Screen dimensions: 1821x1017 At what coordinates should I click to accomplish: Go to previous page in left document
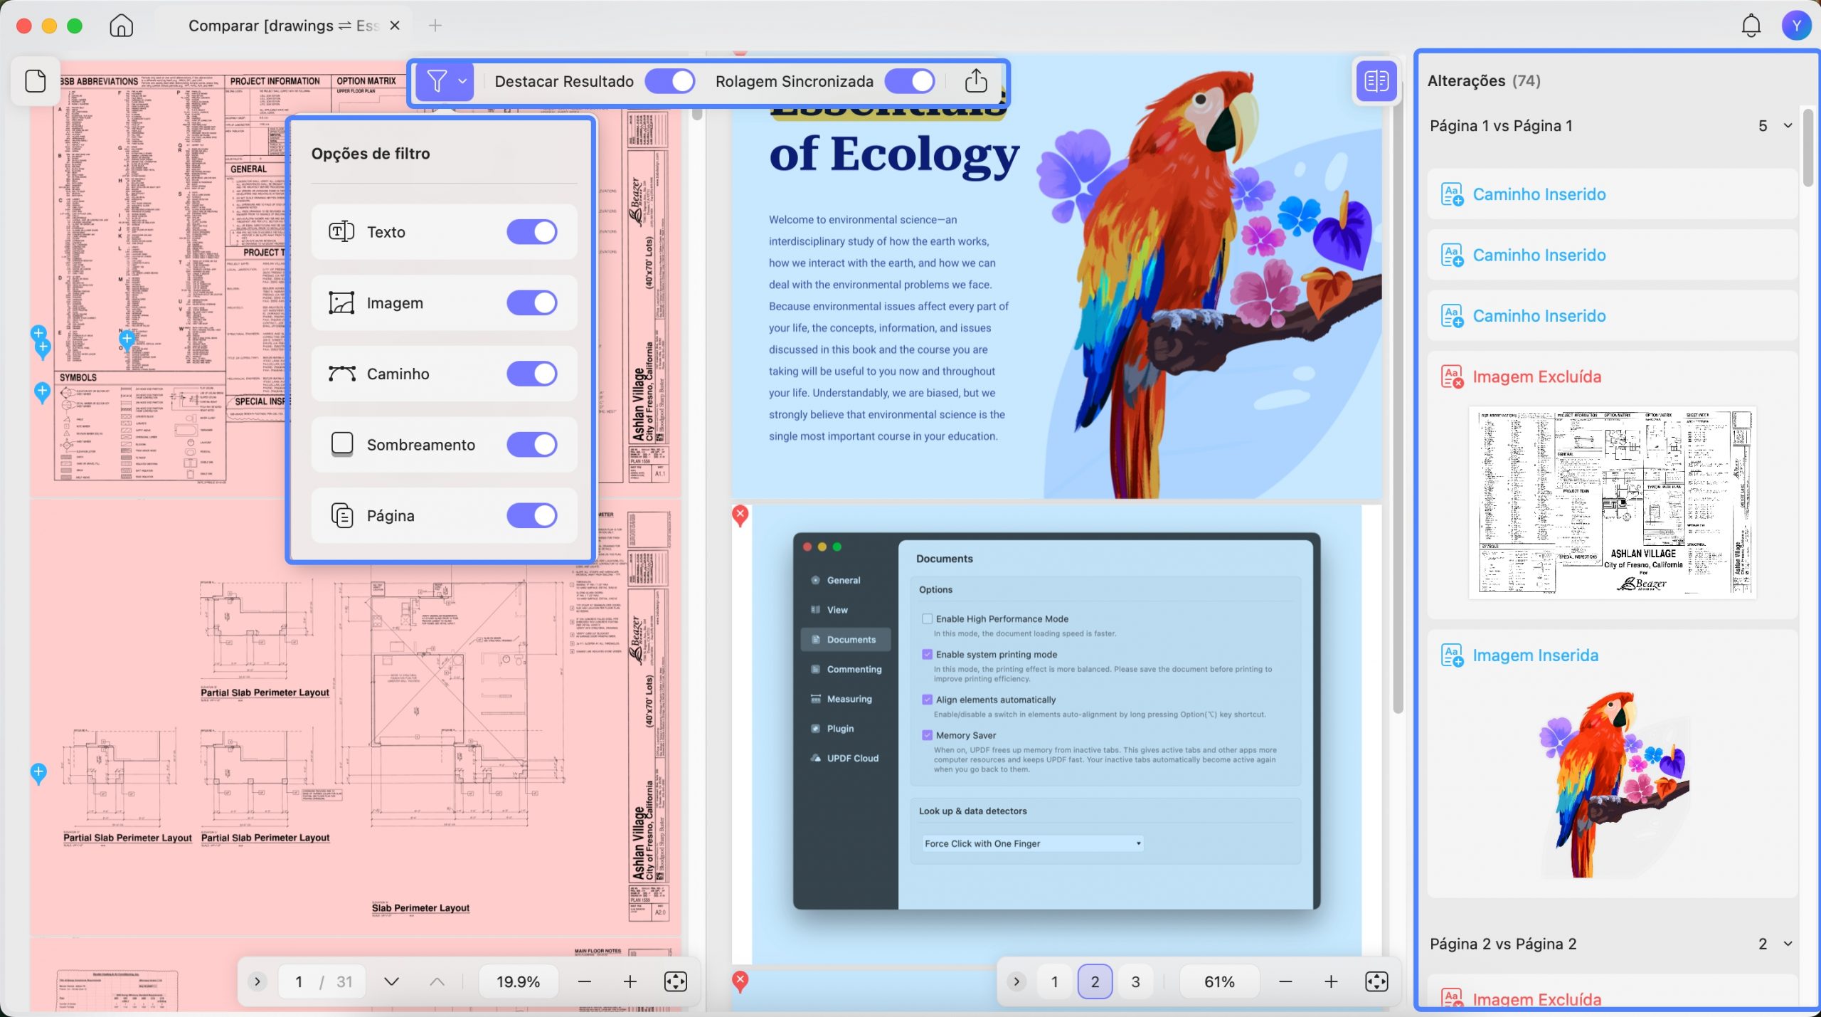tap(437, 982)
